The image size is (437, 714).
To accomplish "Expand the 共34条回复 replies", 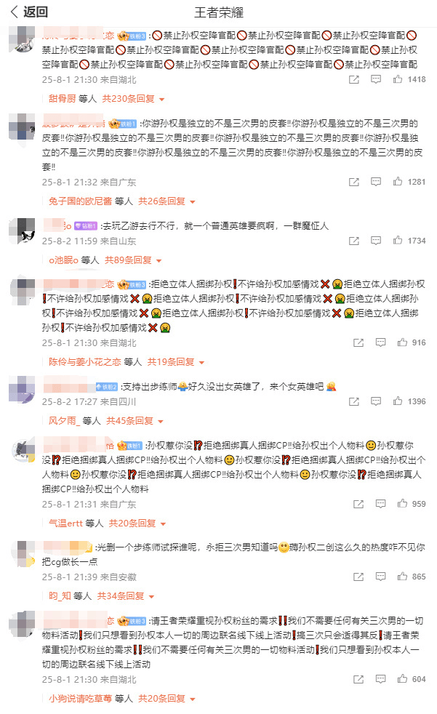I will coord(126,596).
